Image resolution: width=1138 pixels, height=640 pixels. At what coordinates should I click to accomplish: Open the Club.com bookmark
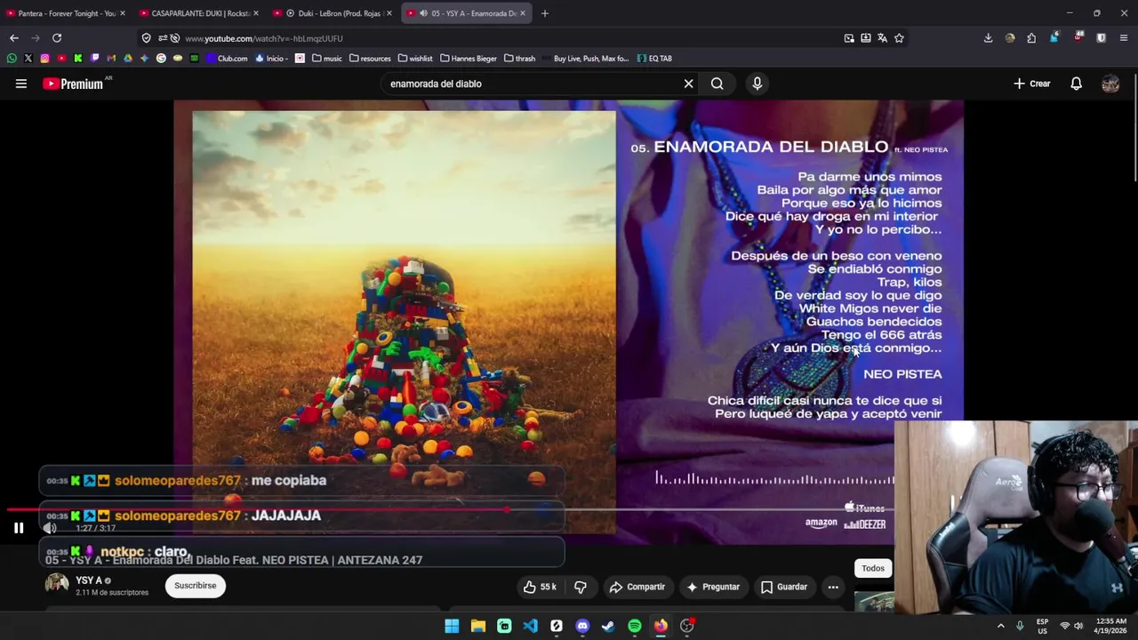227,59
